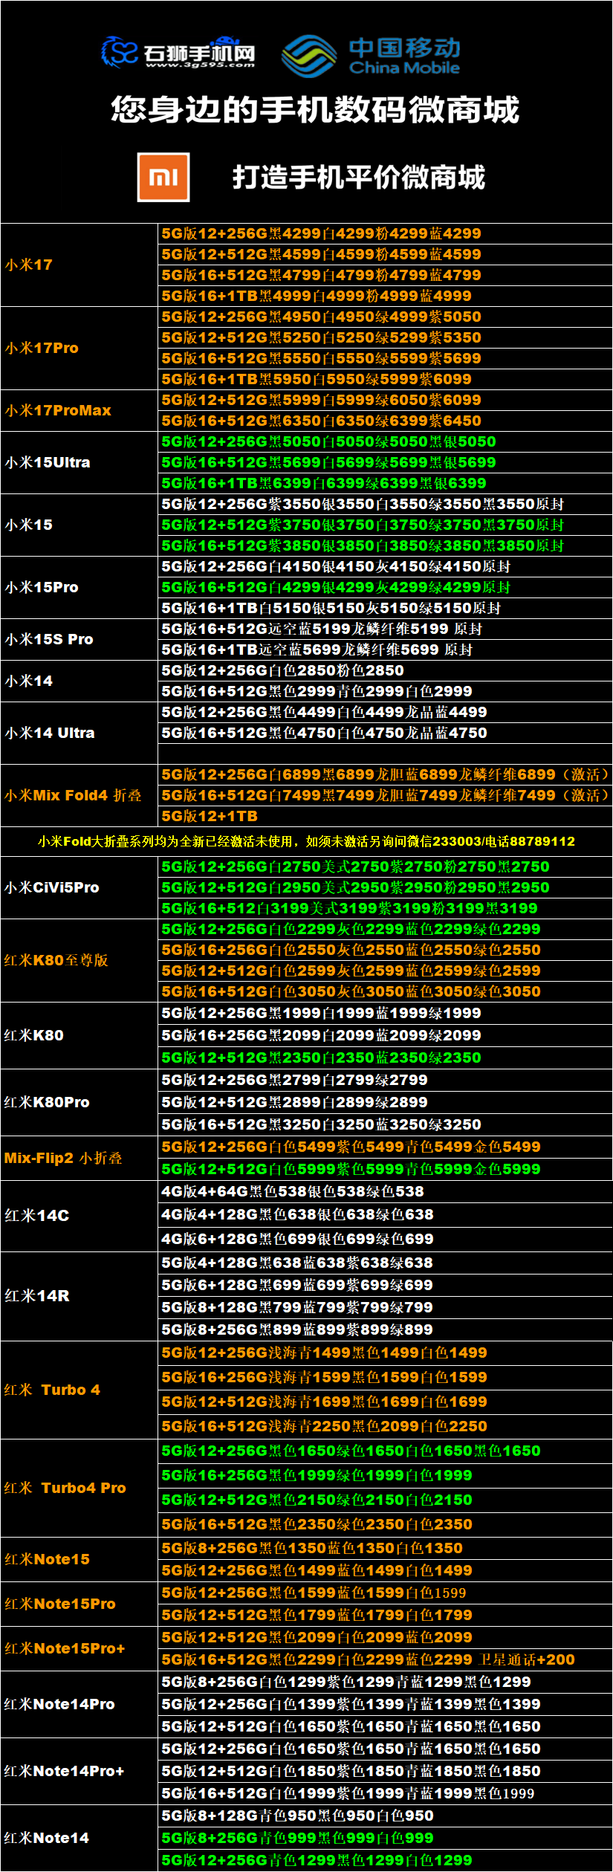This screenshot has width=613, height=1872.
Task: Click the 5G版12+1TB row under Mix Fold4
Action: [210, 816]
